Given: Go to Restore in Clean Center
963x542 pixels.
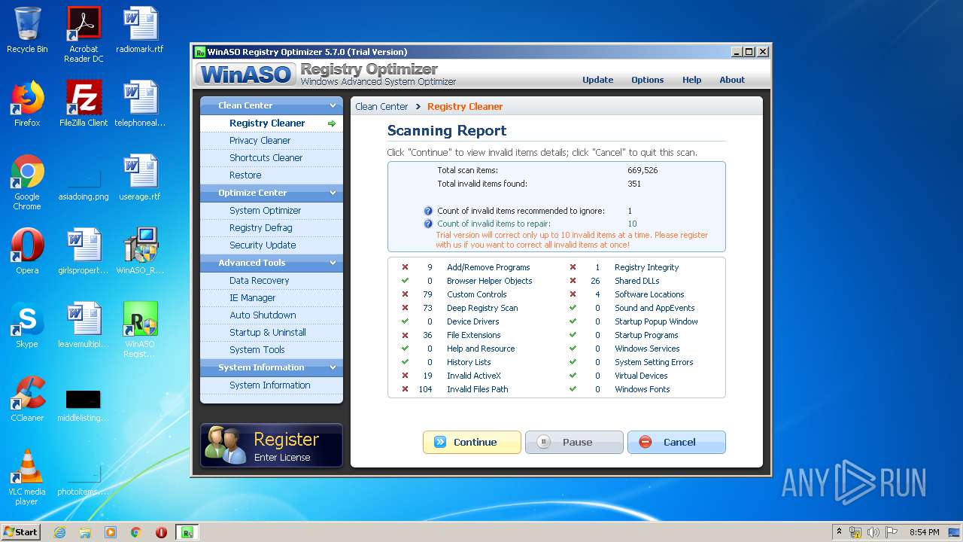Looking at the screenshot, I should coord(272,175).
